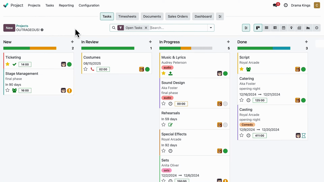
Task: Unstar the Ticketing task
Action: 8,64
